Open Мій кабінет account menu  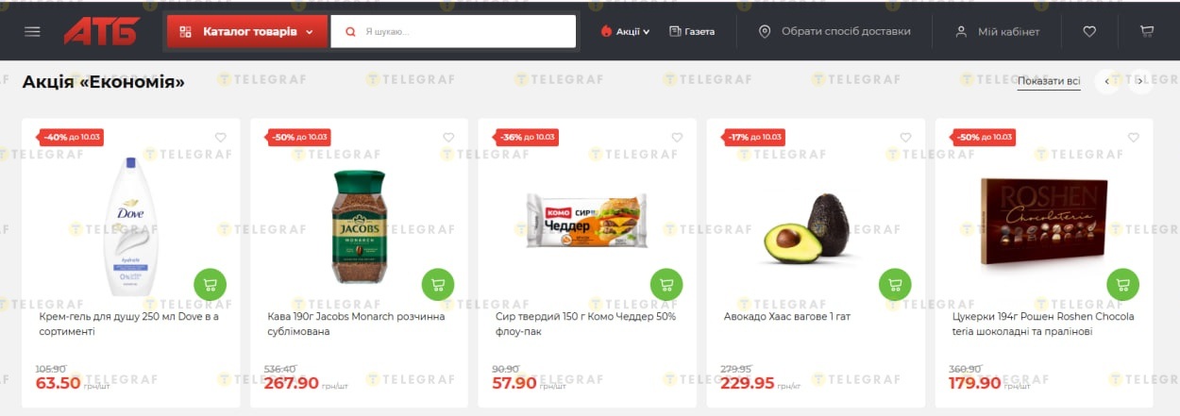point(998,31)
